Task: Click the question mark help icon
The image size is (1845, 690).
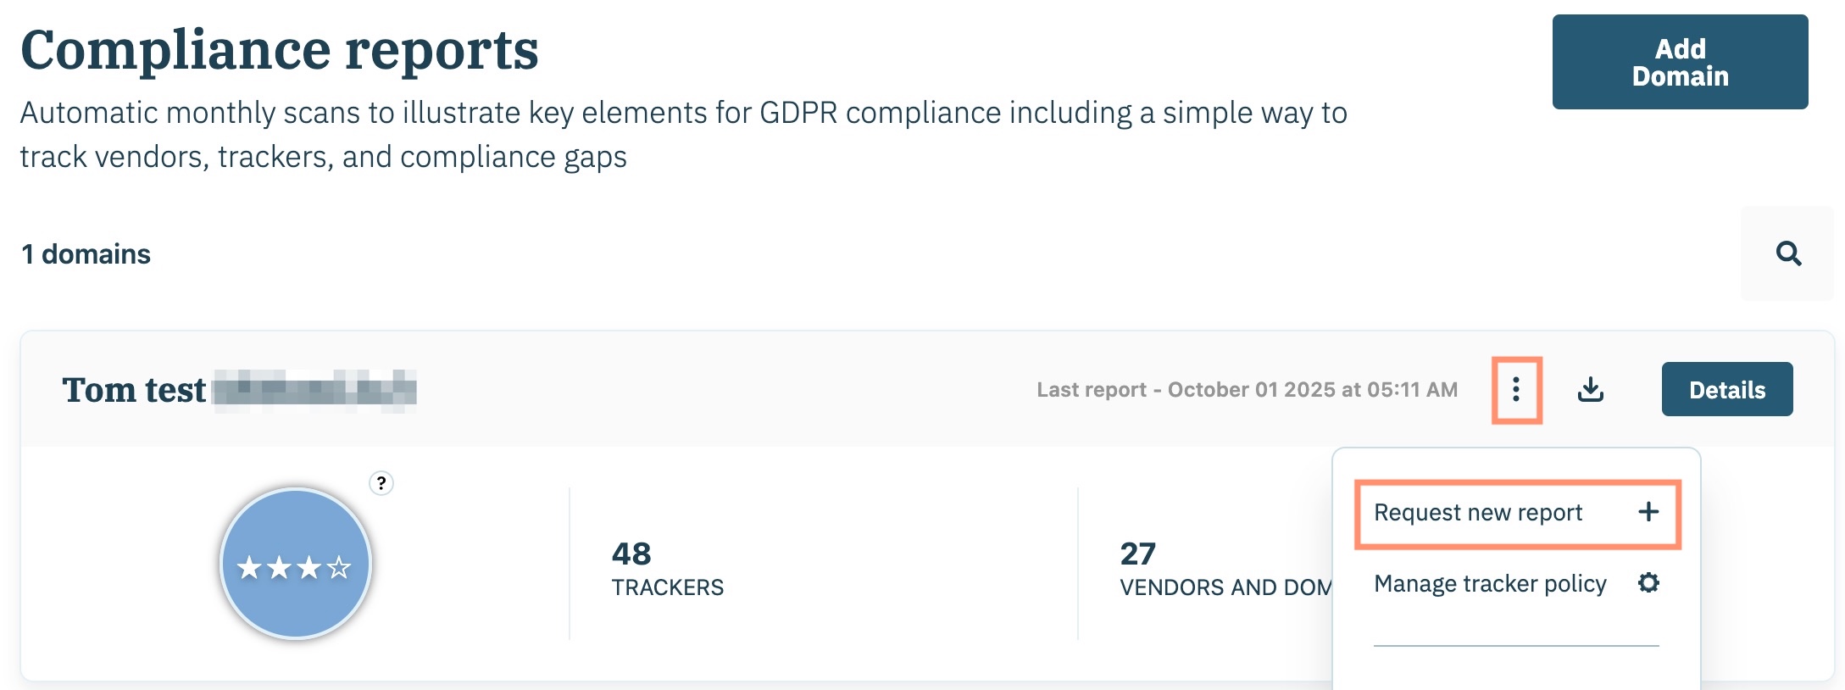Action: (381, 483)
